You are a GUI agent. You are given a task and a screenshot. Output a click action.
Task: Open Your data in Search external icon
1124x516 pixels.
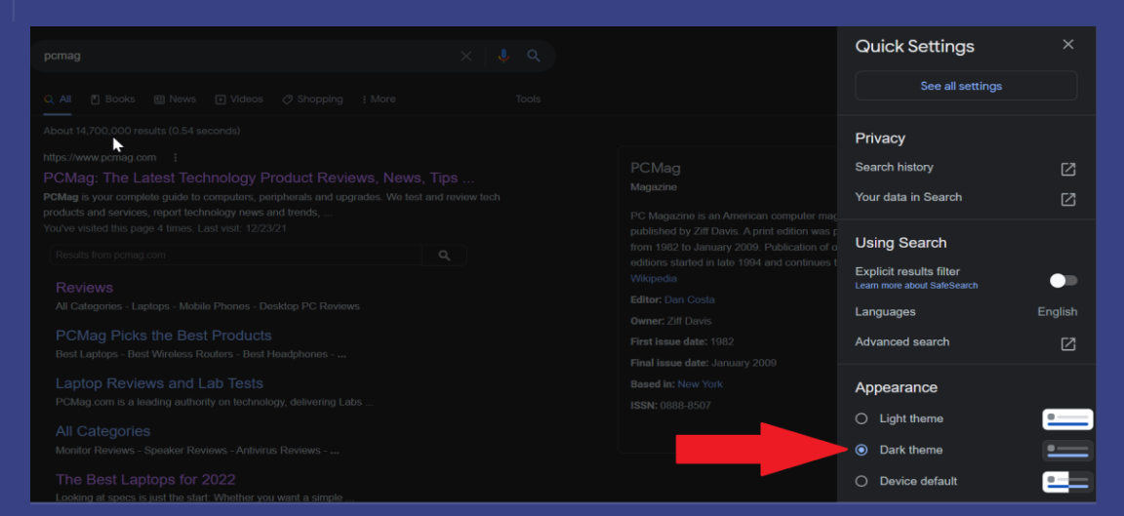coord(1068,199)
